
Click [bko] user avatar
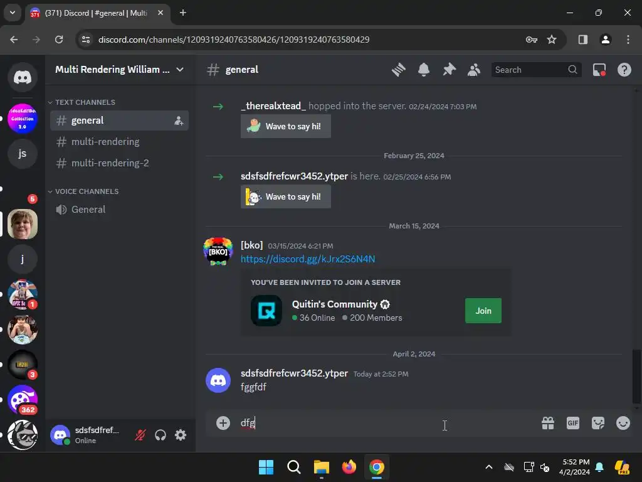pos(218,251)
